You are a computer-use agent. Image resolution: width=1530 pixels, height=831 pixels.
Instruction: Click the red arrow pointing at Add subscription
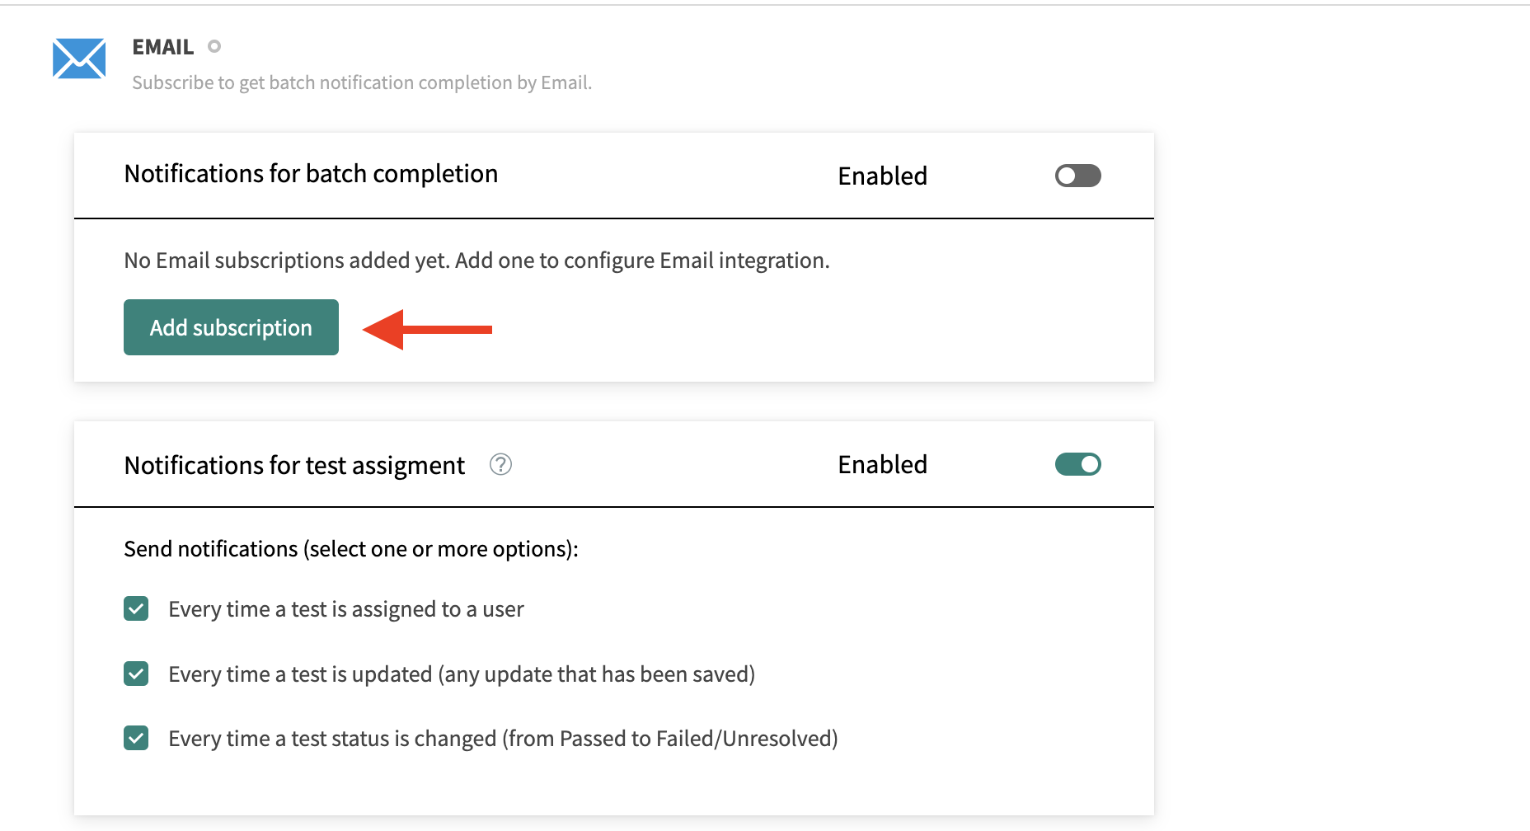coord(427,329)
